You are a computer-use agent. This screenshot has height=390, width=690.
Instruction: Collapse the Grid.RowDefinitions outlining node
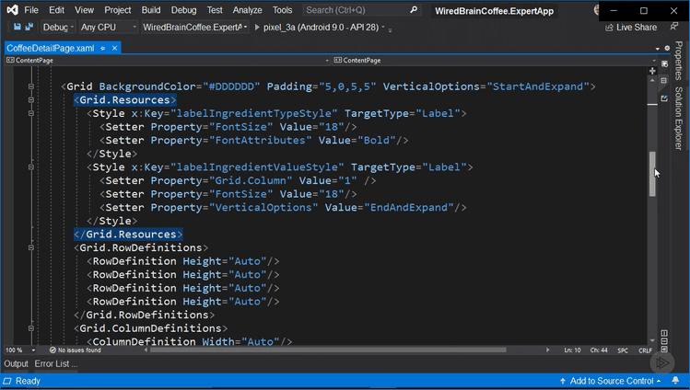[30, 247]
